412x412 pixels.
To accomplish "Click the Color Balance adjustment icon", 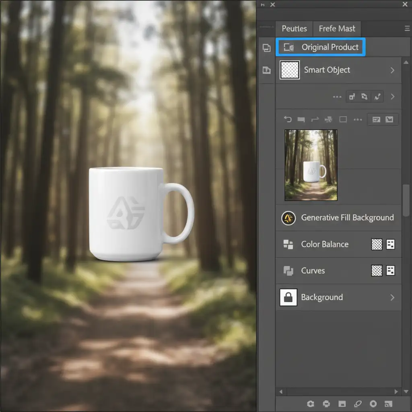I will point(288,244).
